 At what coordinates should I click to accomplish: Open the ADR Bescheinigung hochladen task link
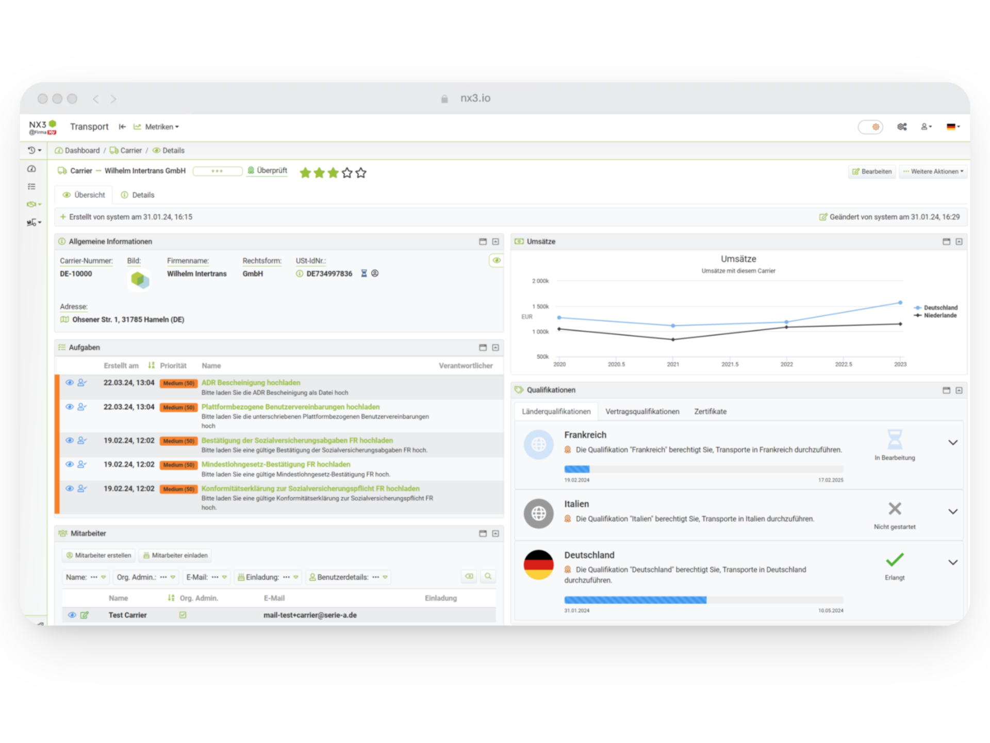point(251,383)
